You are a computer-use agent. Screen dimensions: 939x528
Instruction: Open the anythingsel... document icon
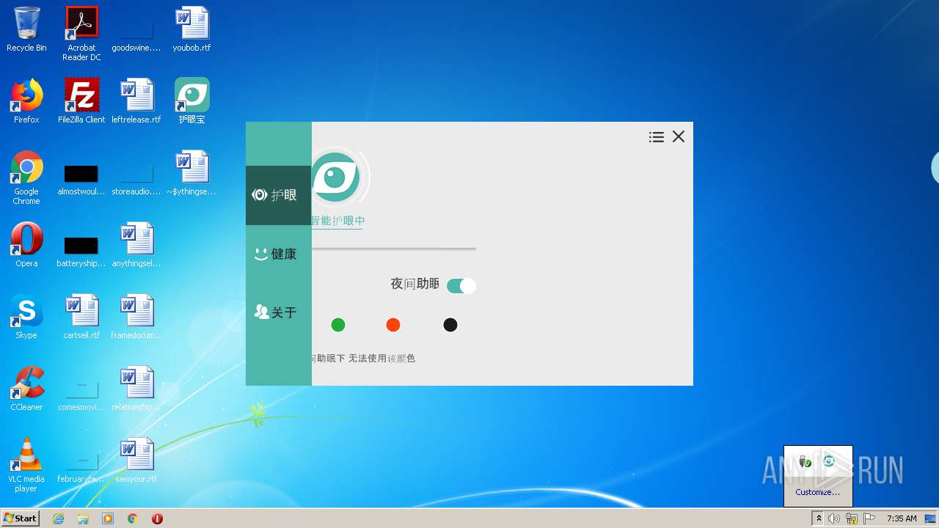[136, 245]
